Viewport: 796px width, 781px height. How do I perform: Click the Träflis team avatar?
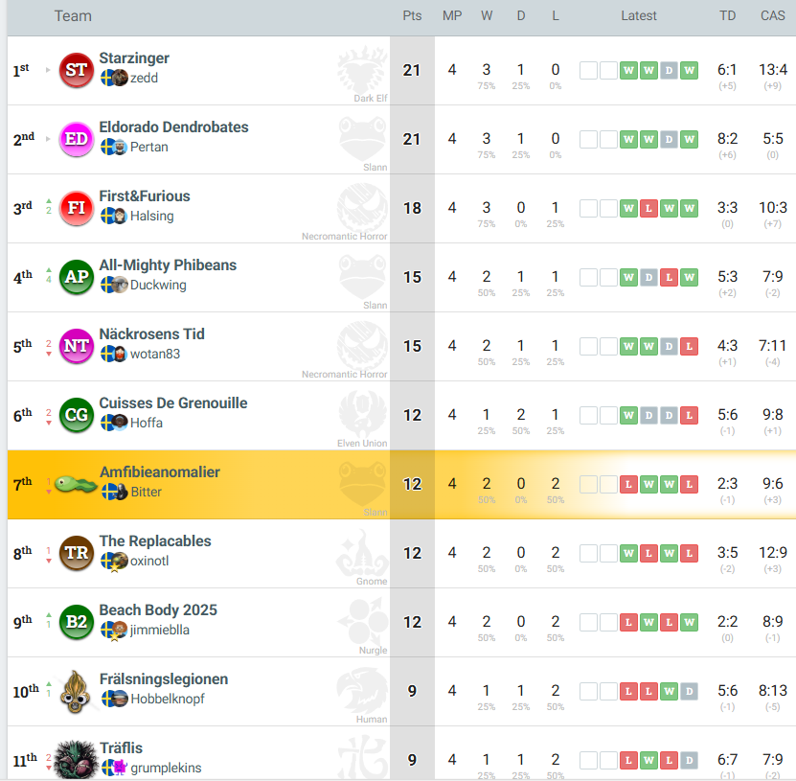(x=75, y=759)
